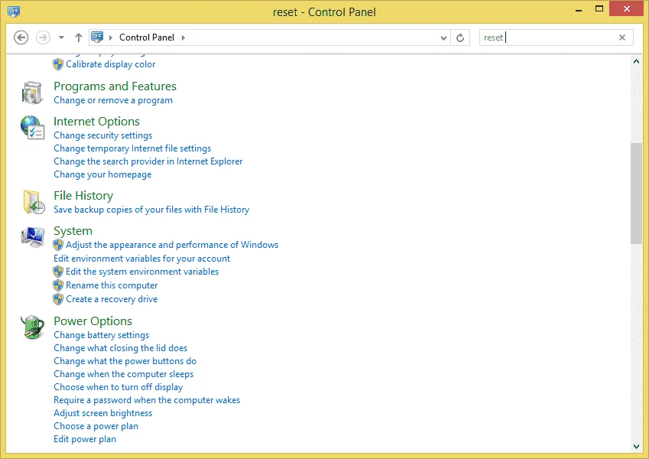Click the scrollbar up arrow

pyautogui.click(x=636, y=61)
